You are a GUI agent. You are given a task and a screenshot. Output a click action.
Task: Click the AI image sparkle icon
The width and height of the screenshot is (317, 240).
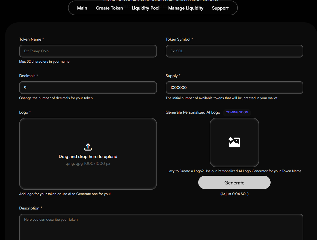[x=234, y=142]
